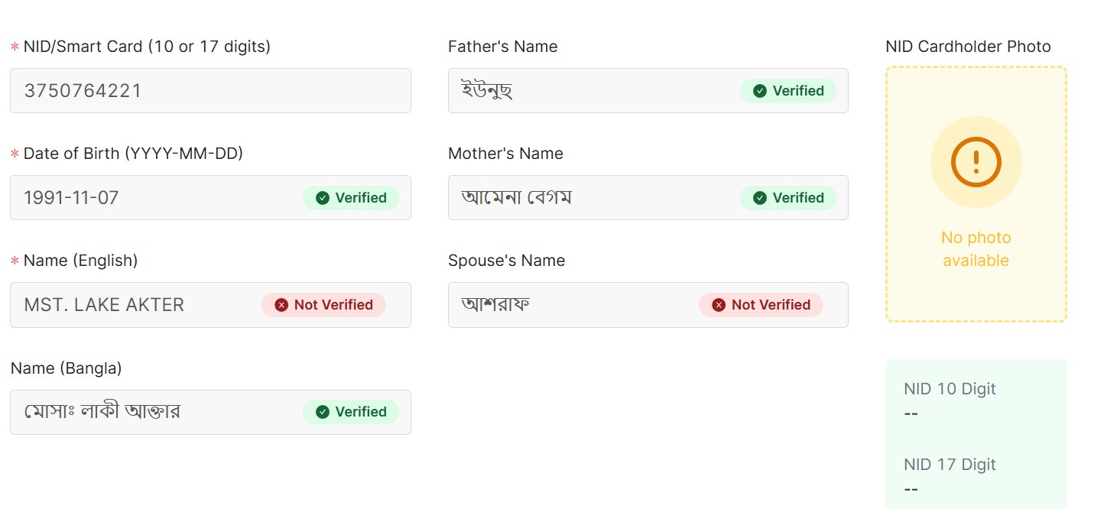Click the orange exclamation warning icon
This screenshot has height=509, width=1104.
click(976, 162)
